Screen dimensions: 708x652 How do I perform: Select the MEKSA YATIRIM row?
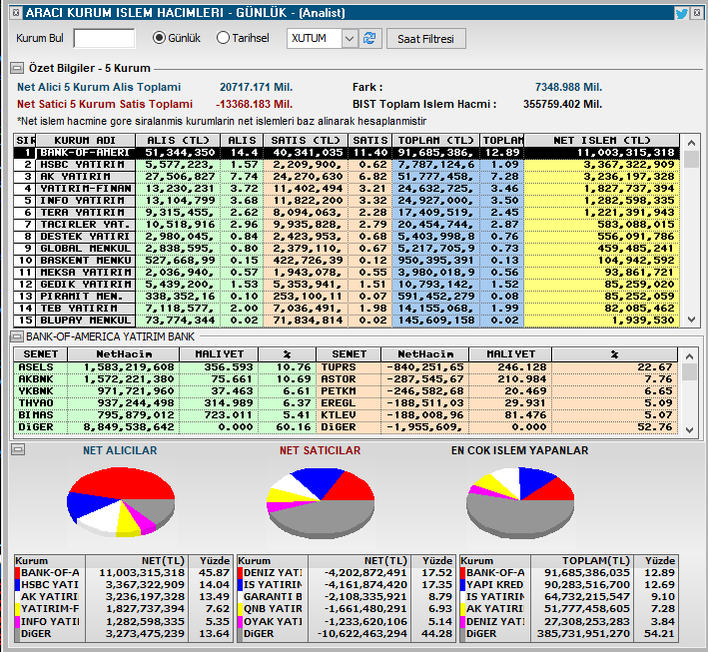point(347,273)
